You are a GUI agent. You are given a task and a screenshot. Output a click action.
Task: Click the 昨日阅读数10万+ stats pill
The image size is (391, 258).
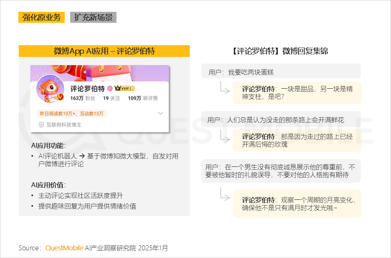coord(72,114)
